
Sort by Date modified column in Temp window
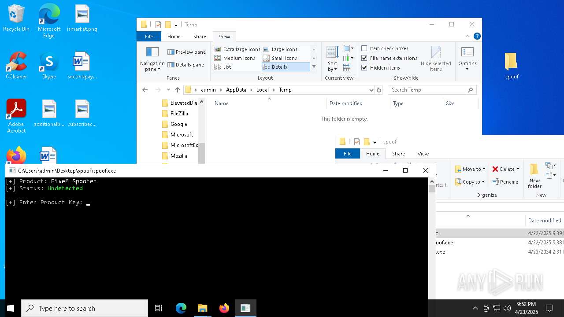click(x=358, y=103)
